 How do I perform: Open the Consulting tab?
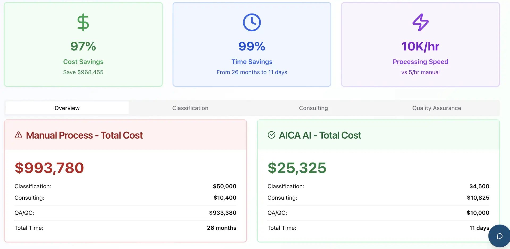coord(313,108)
